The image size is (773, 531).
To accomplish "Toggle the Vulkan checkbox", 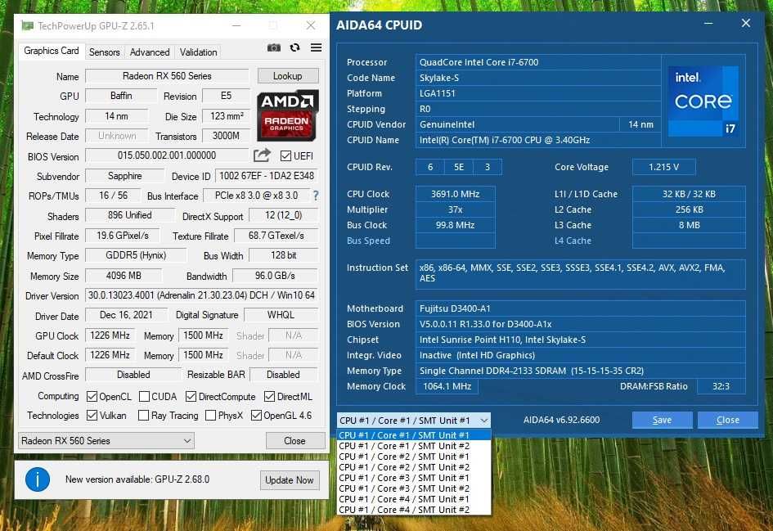I will [x=92, y=415].
